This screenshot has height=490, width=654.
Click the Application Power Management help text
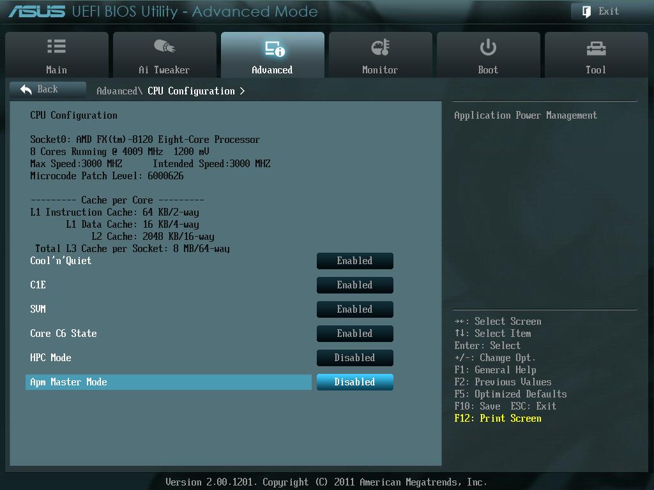click(526, 115)
